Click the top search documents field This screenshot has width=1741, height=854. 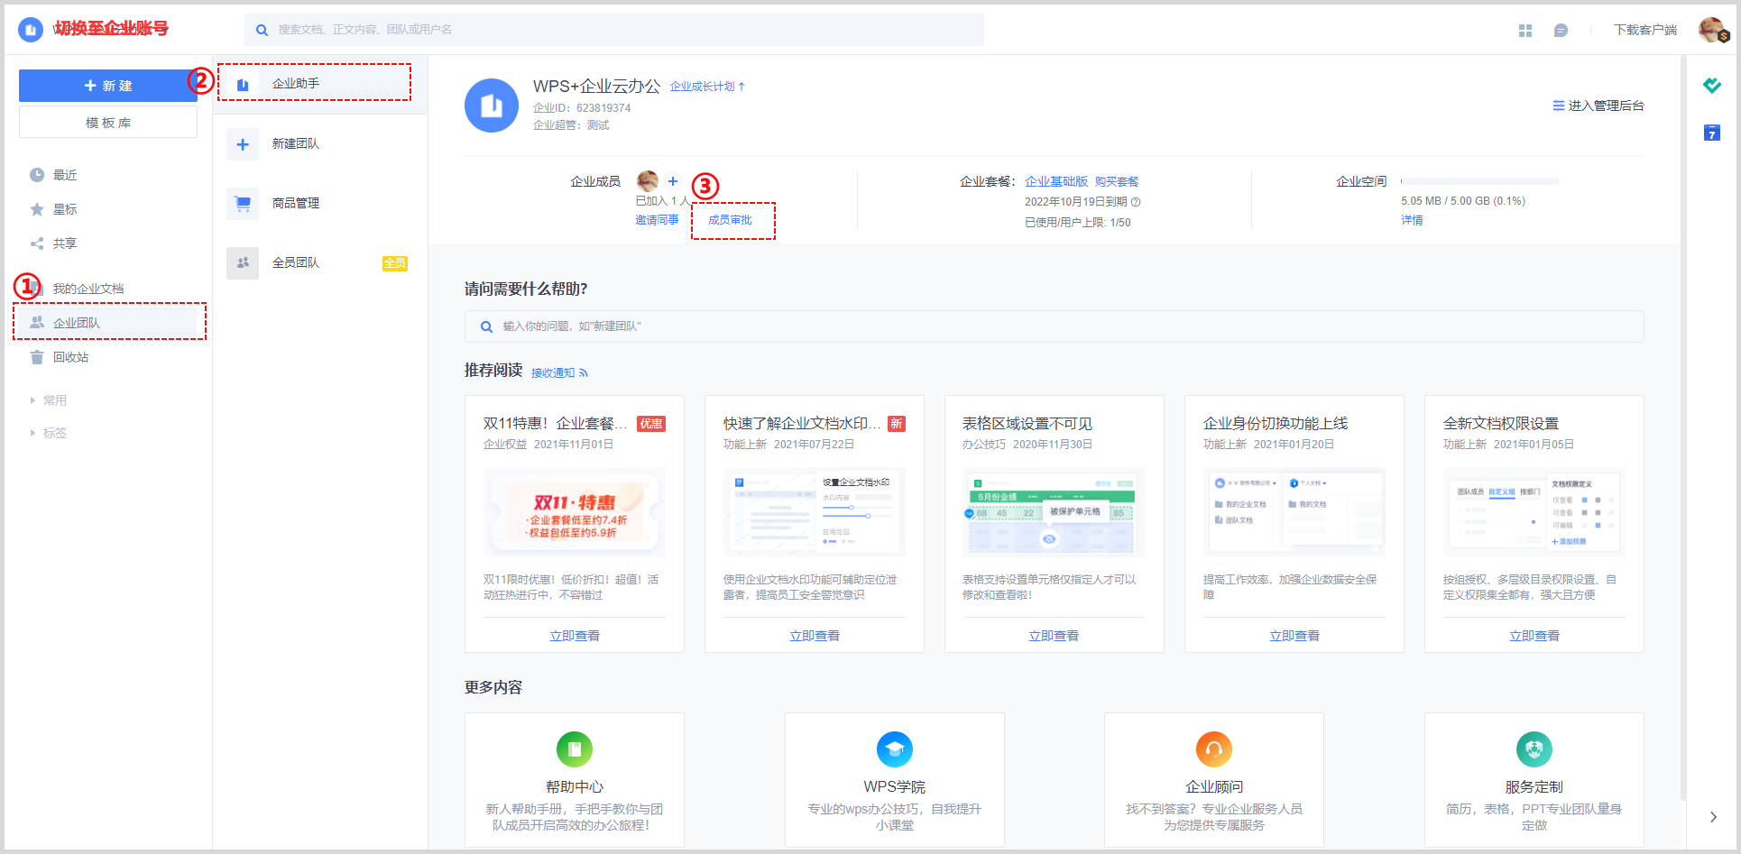tap(613, 30)
